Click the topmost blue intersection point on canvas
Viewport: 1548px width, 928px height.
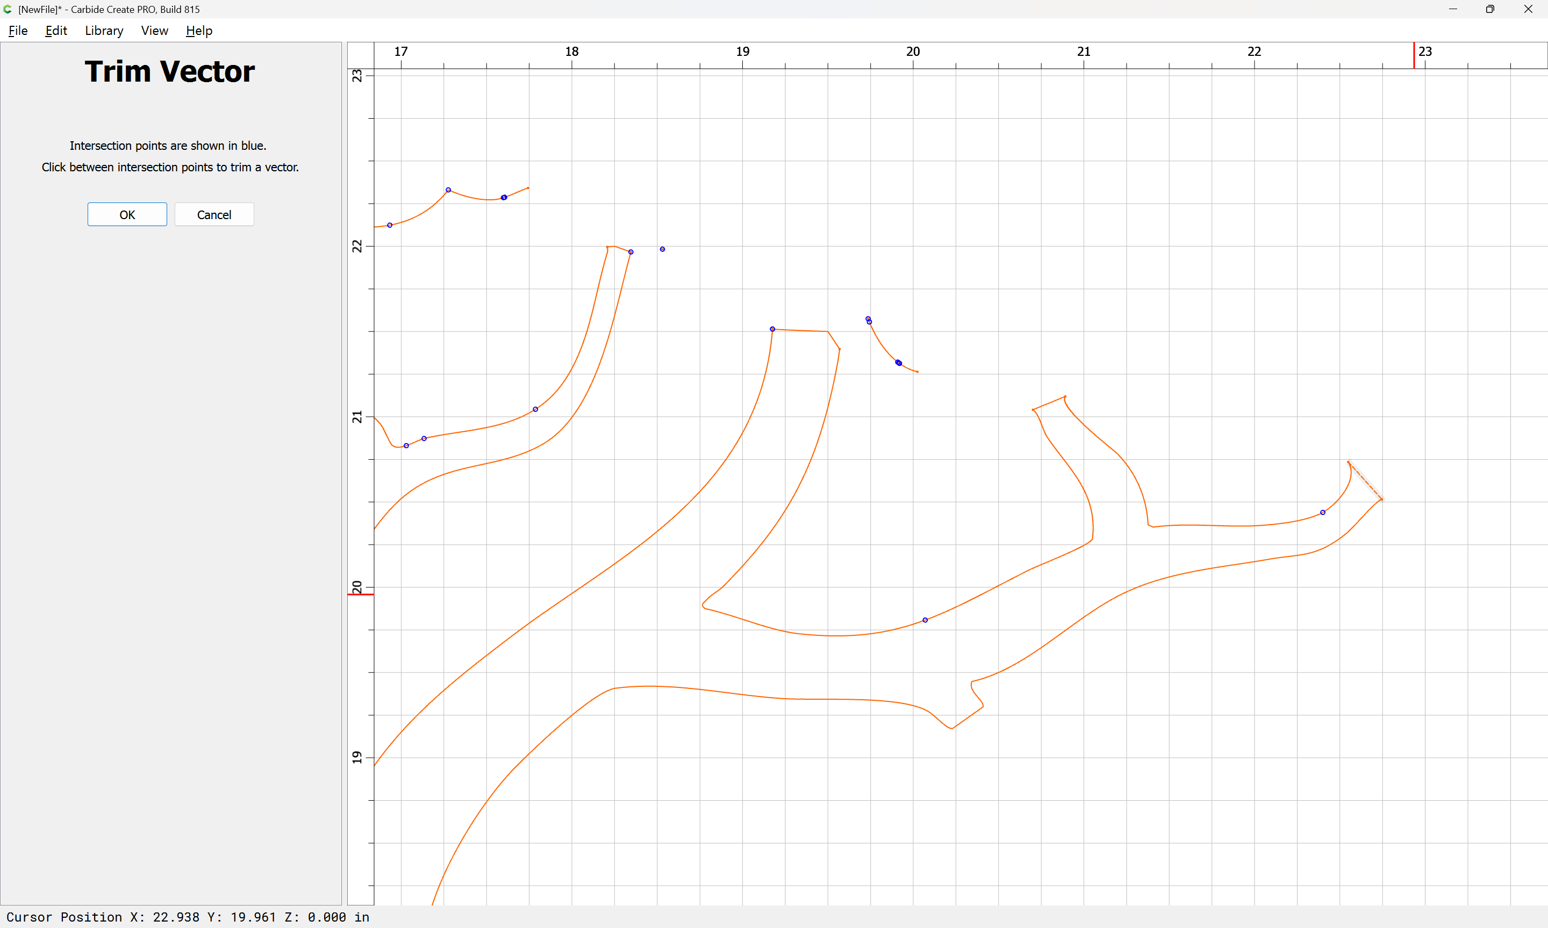tap(448, 190)
